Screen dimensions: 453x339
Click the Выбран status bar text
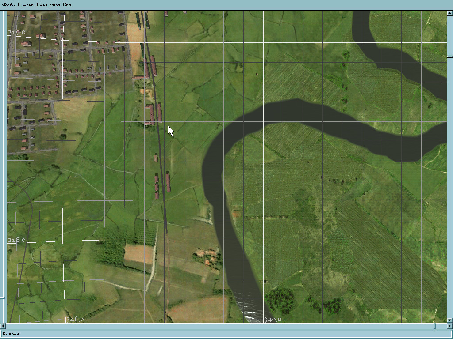click(x=11, y=334)
